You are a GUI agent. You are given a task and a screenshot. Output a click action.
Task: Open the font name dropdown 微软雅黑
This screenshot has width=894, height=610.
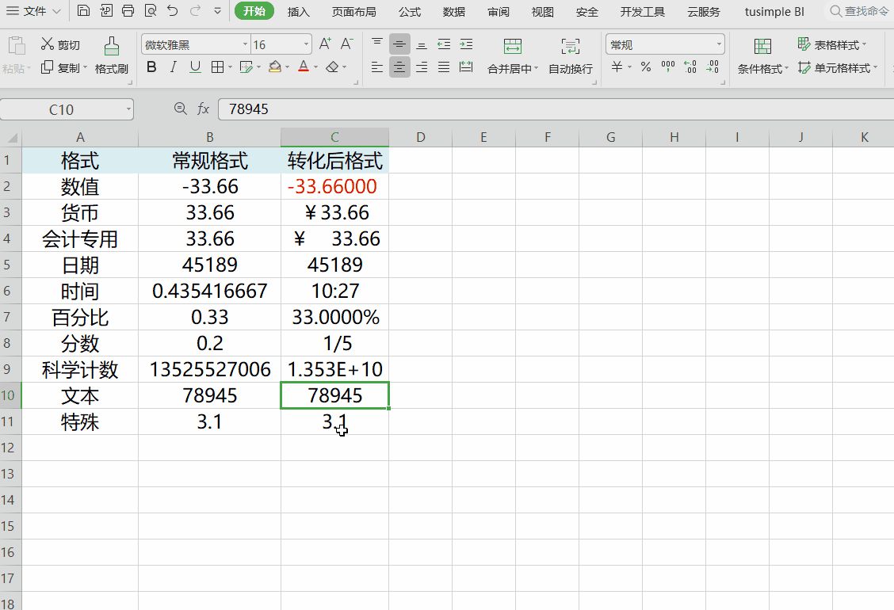click(244, 45)
